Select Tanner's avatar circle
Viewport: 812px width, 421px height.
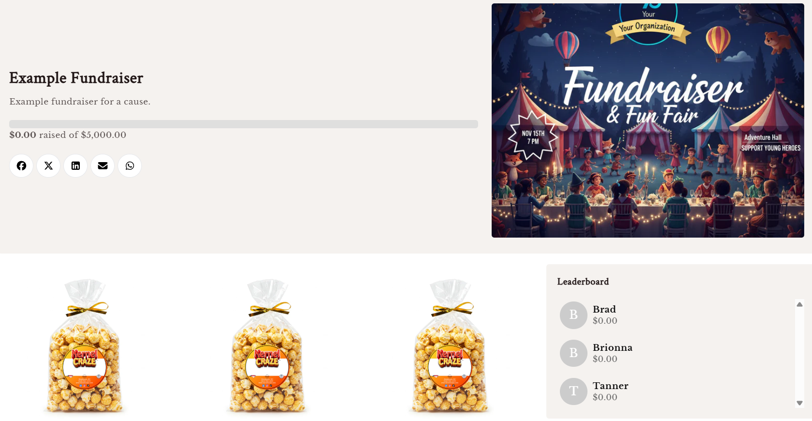(x=573, y=391)
